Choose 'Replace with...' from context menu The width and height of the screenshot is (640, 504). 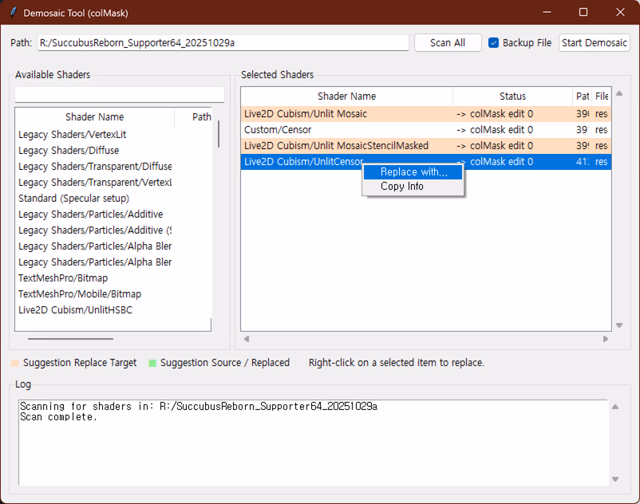[x=413, y=172]
